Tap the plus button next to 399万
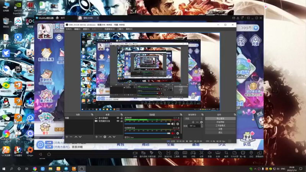This screenshot has width=306, height=172. tap(256, 28)
